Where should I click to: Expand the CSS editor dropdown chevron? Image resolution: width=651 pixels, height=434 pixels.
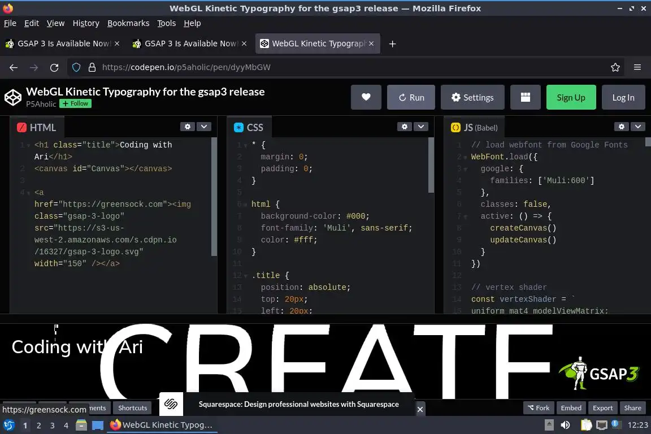[420, 127]
